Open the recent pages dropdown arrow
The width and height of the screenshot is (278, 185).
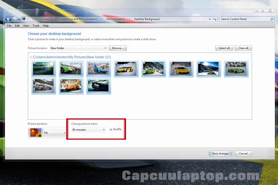(x=19, y=19)
